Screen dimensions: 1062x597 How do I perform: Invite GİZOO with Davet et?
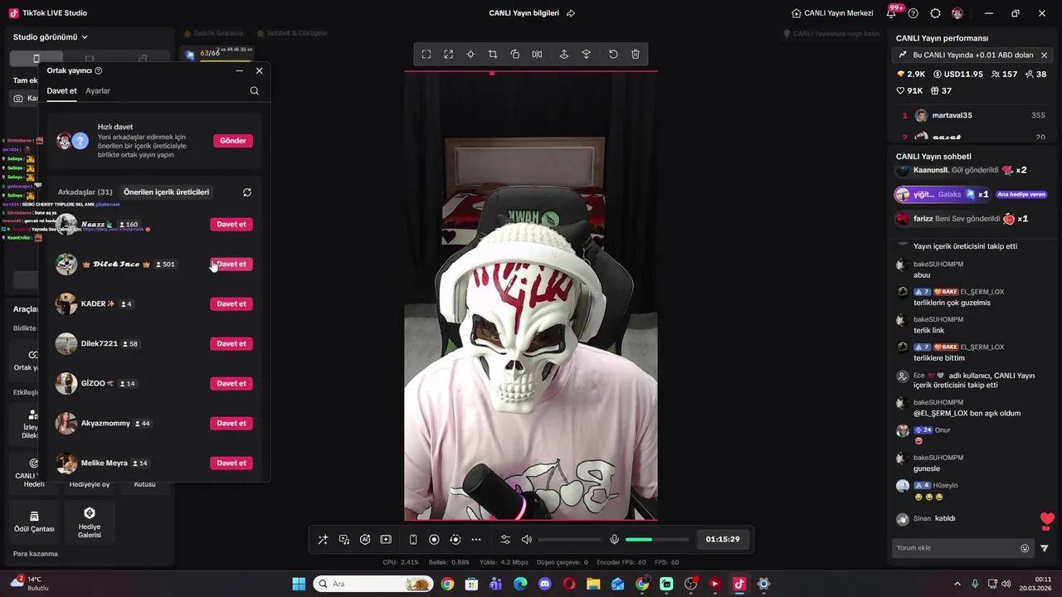click(231, 384)
